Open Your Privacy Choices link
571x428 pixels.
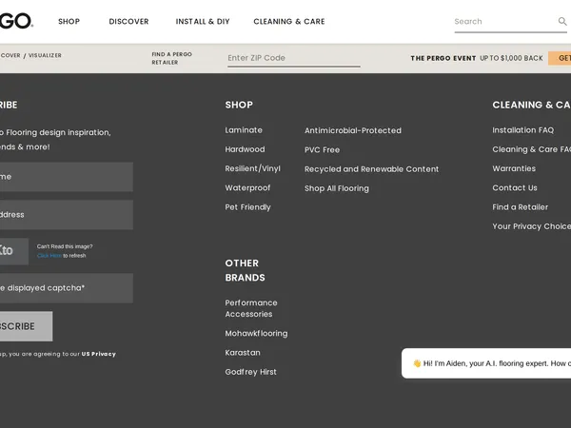532,226
